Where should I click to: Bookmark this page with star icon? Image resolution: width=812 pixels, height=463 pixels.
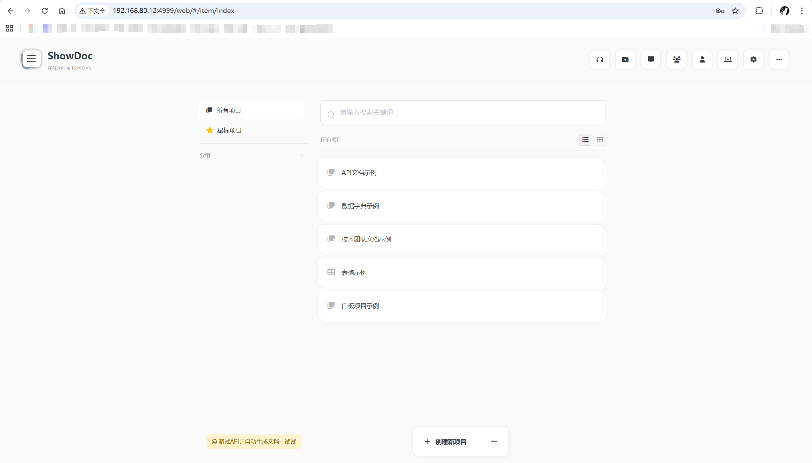pos(735,11)
